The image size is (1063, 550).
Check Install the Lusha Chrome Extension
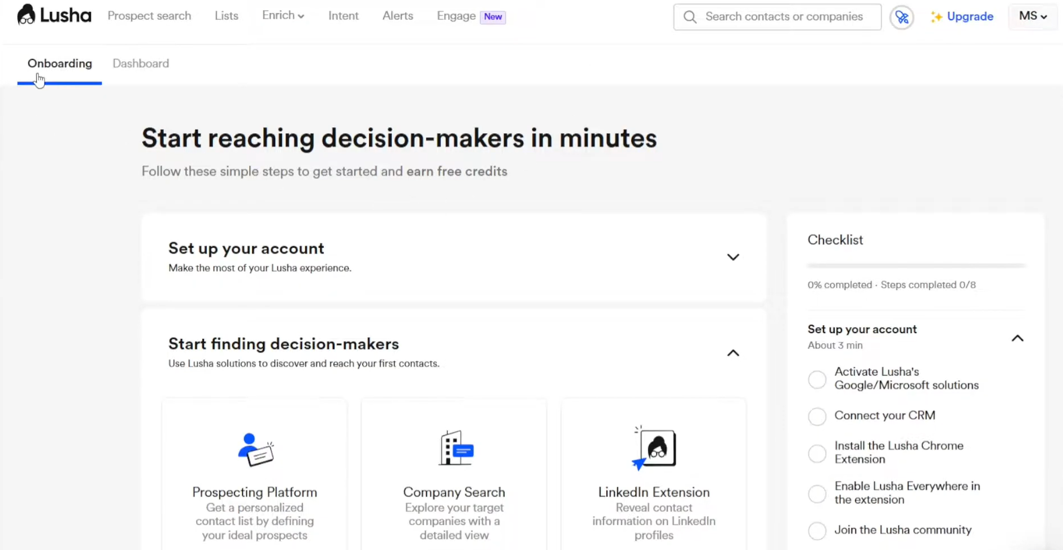[817, 453]
